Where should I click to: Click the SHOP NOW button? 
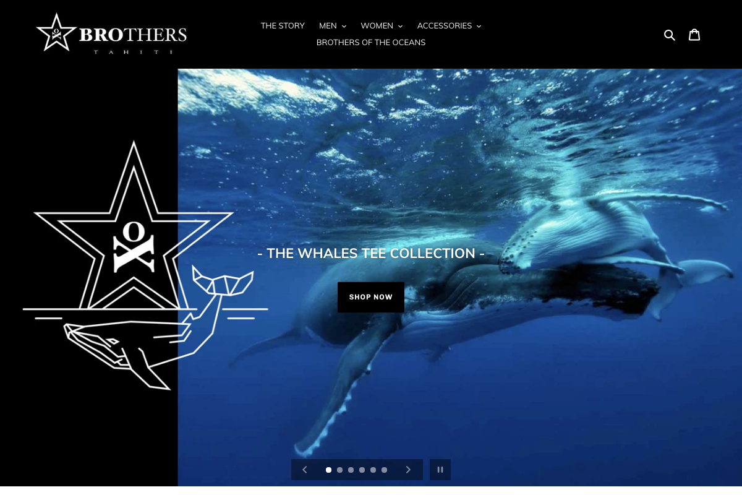click(x=371, y=297)
